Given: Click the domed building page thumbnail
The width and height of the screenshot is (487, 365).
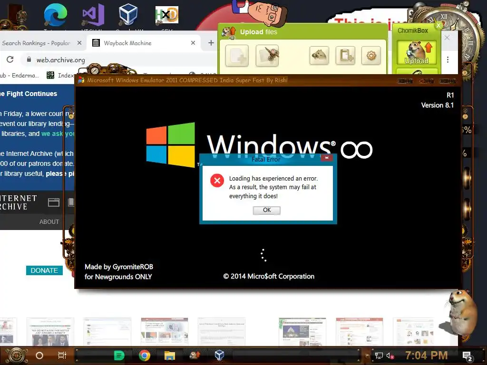Looking at the screenshot, I should [302, 332].
